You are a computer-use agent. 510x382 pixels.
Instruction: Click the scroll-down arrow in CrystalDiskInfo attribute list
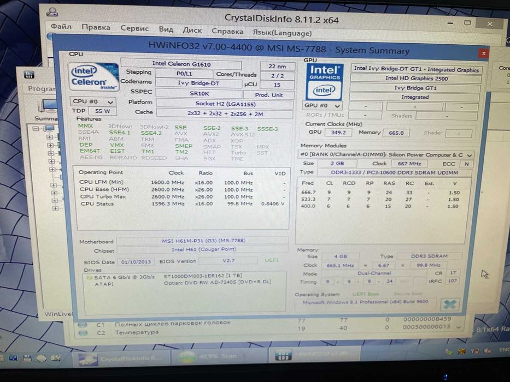click(x=459, y=327)
